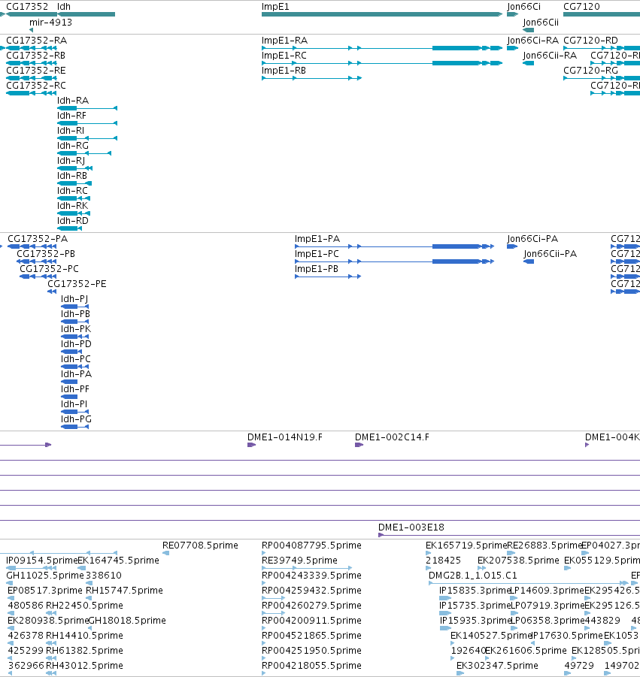
Task: Open transcript CG17352-RB
Action: [x=35, y=56]
